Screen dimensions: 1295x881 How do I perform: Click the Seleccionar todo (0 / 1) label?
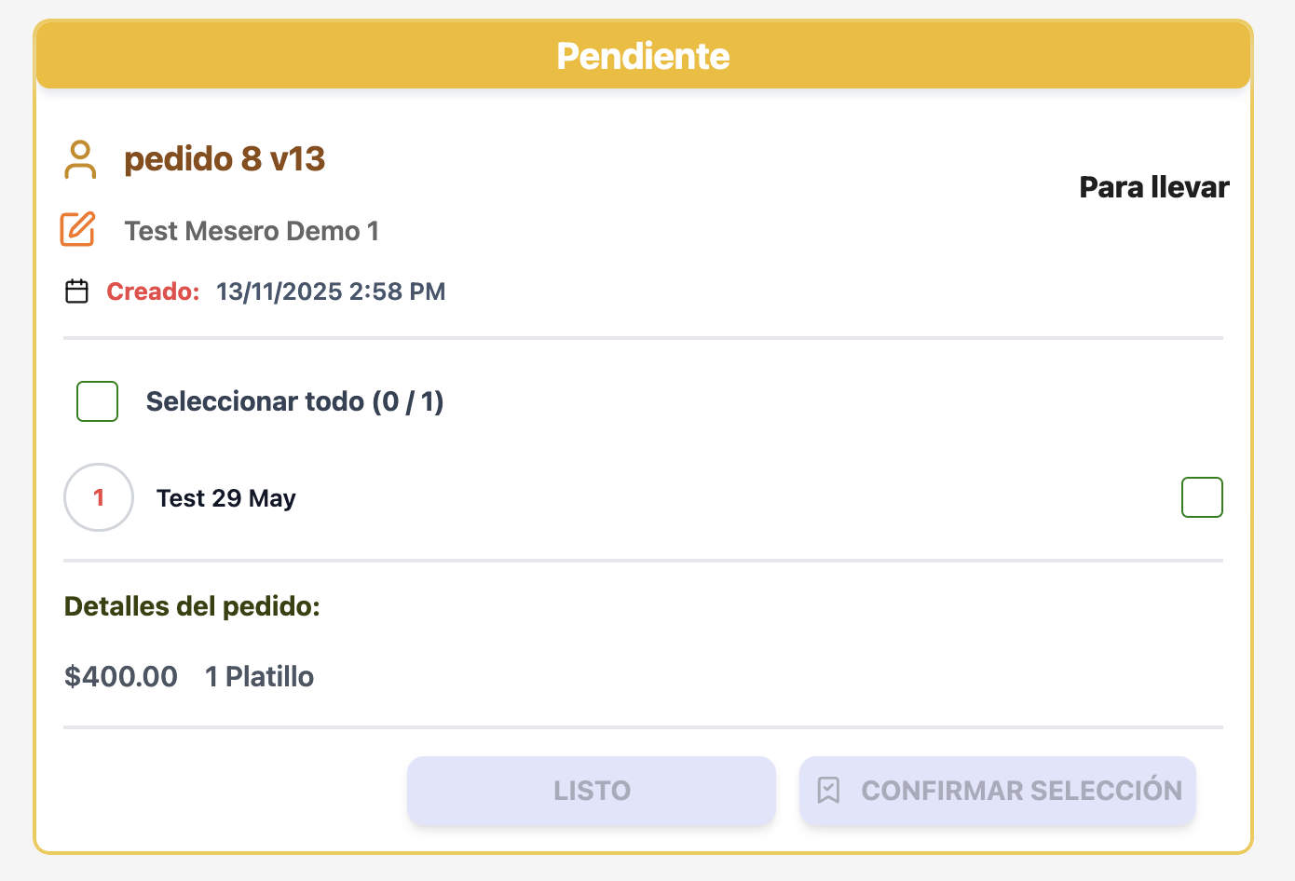click(x=294, y=401)
